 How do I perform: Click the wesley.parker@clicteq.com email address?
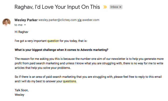pyautogui.click(x=57, y=20)
